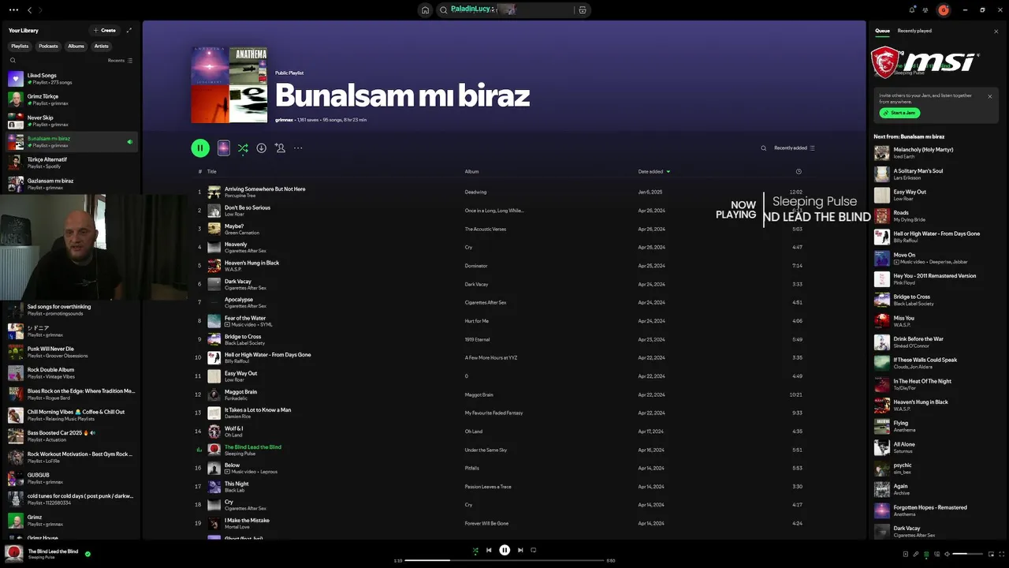
Task: Select the Wolf & I track
Action: pyautogui.click(x=504, y=432)
